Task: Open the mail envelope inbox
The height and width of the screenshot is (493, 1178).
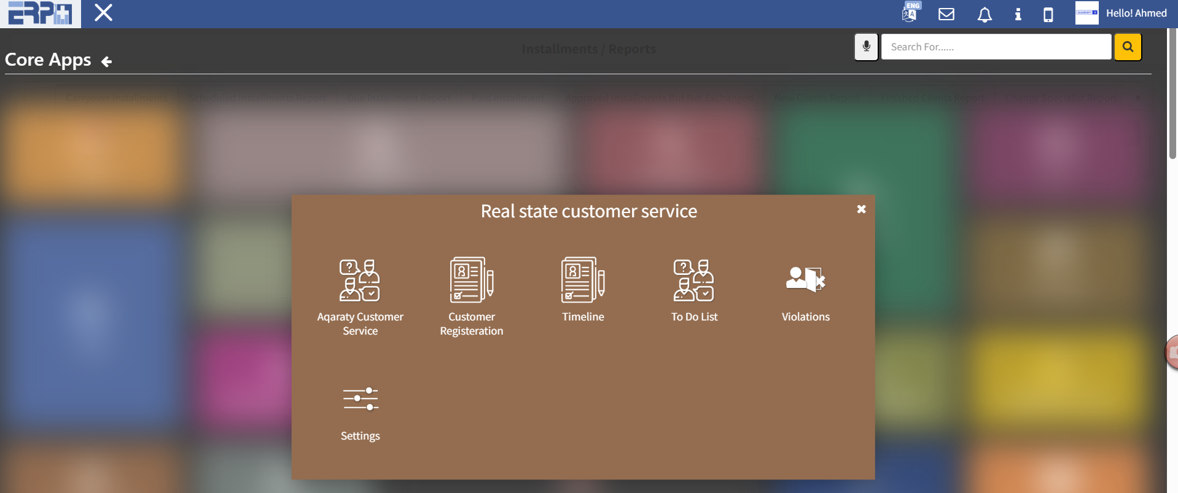Action: pyautogui.click(x=946, y=14)
